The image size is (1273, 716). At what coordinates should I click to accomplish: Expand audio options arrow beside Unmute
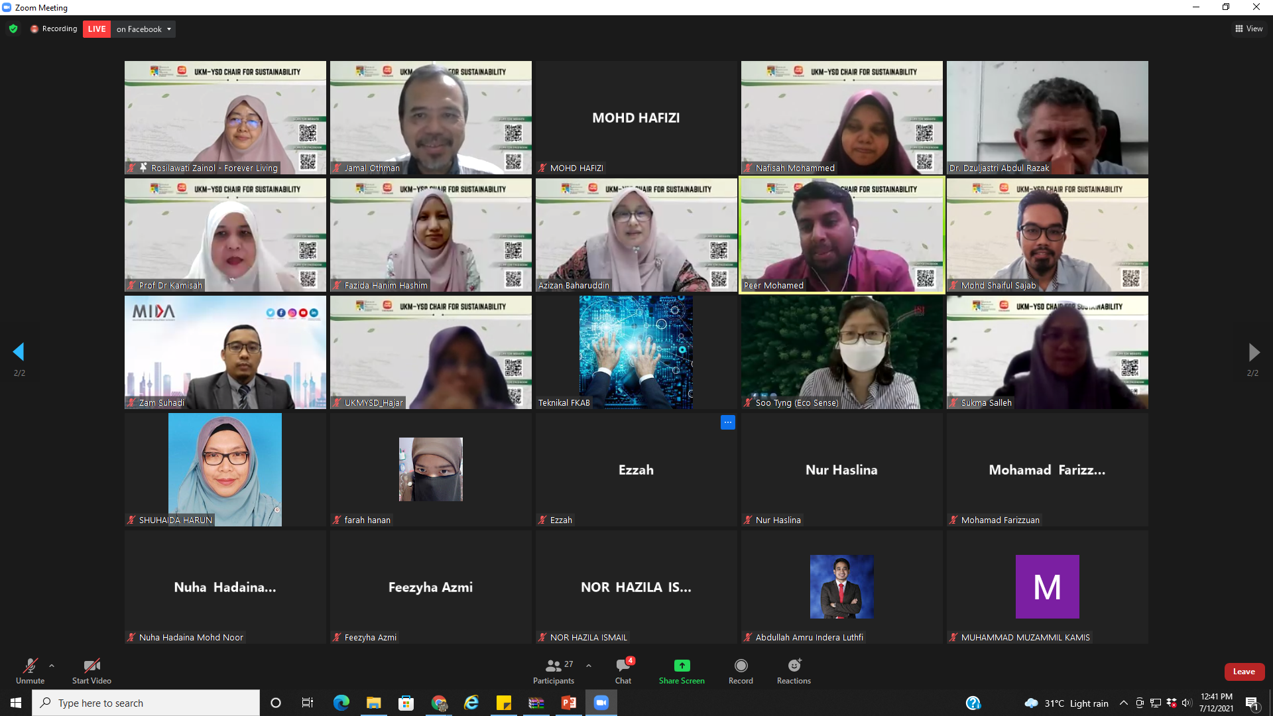(52, 666)
